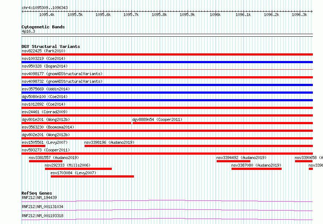323x224 pixels.
Task: Open the esv3563230 (Boomsma2014) variant label
Action: click(48, 127)
